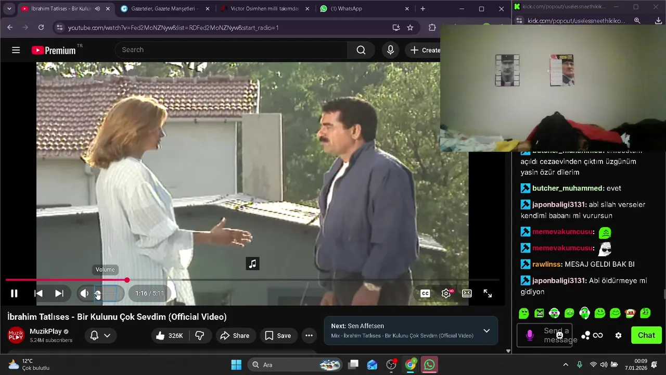The image size is (666, 375).
Task: Open the YouTube hamburger guide menu
Action: coord(16,50)
